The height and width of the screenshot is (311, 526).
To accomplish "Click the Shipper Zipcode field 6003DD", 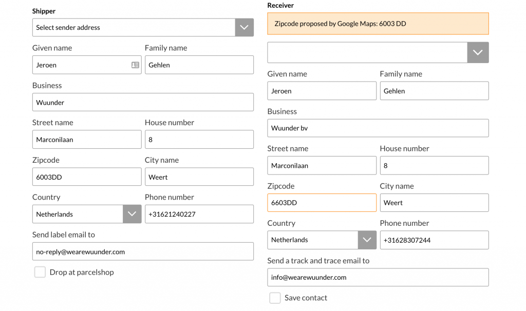I will [87, 177].
